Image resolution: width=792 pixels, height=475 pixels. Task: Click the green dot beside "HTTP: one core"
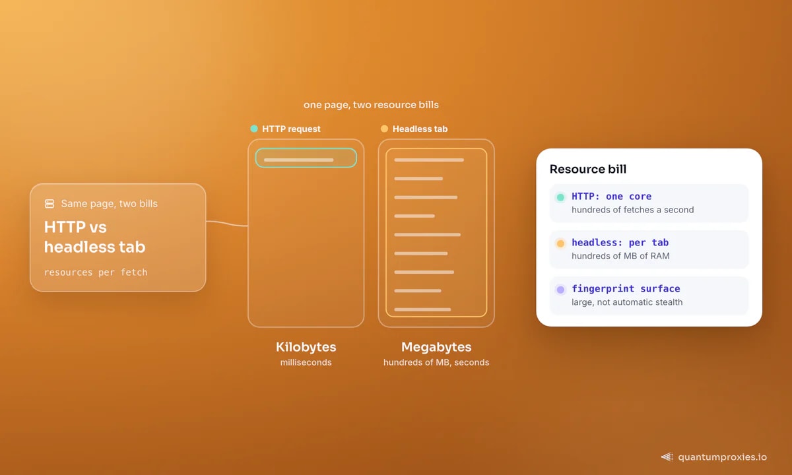click(560, 197)
